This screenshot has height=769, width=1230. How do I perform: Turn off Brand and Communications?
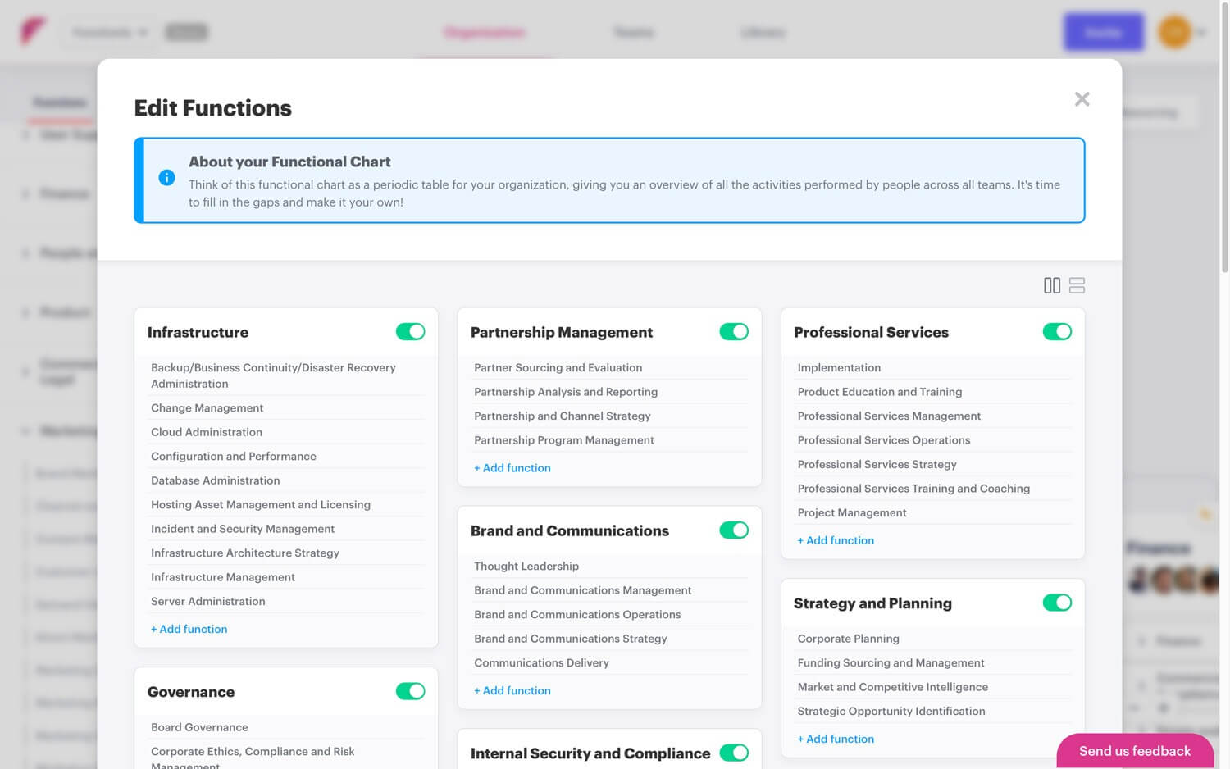coord(734,530)
